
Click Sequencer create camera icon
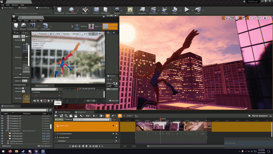point(71,116)
